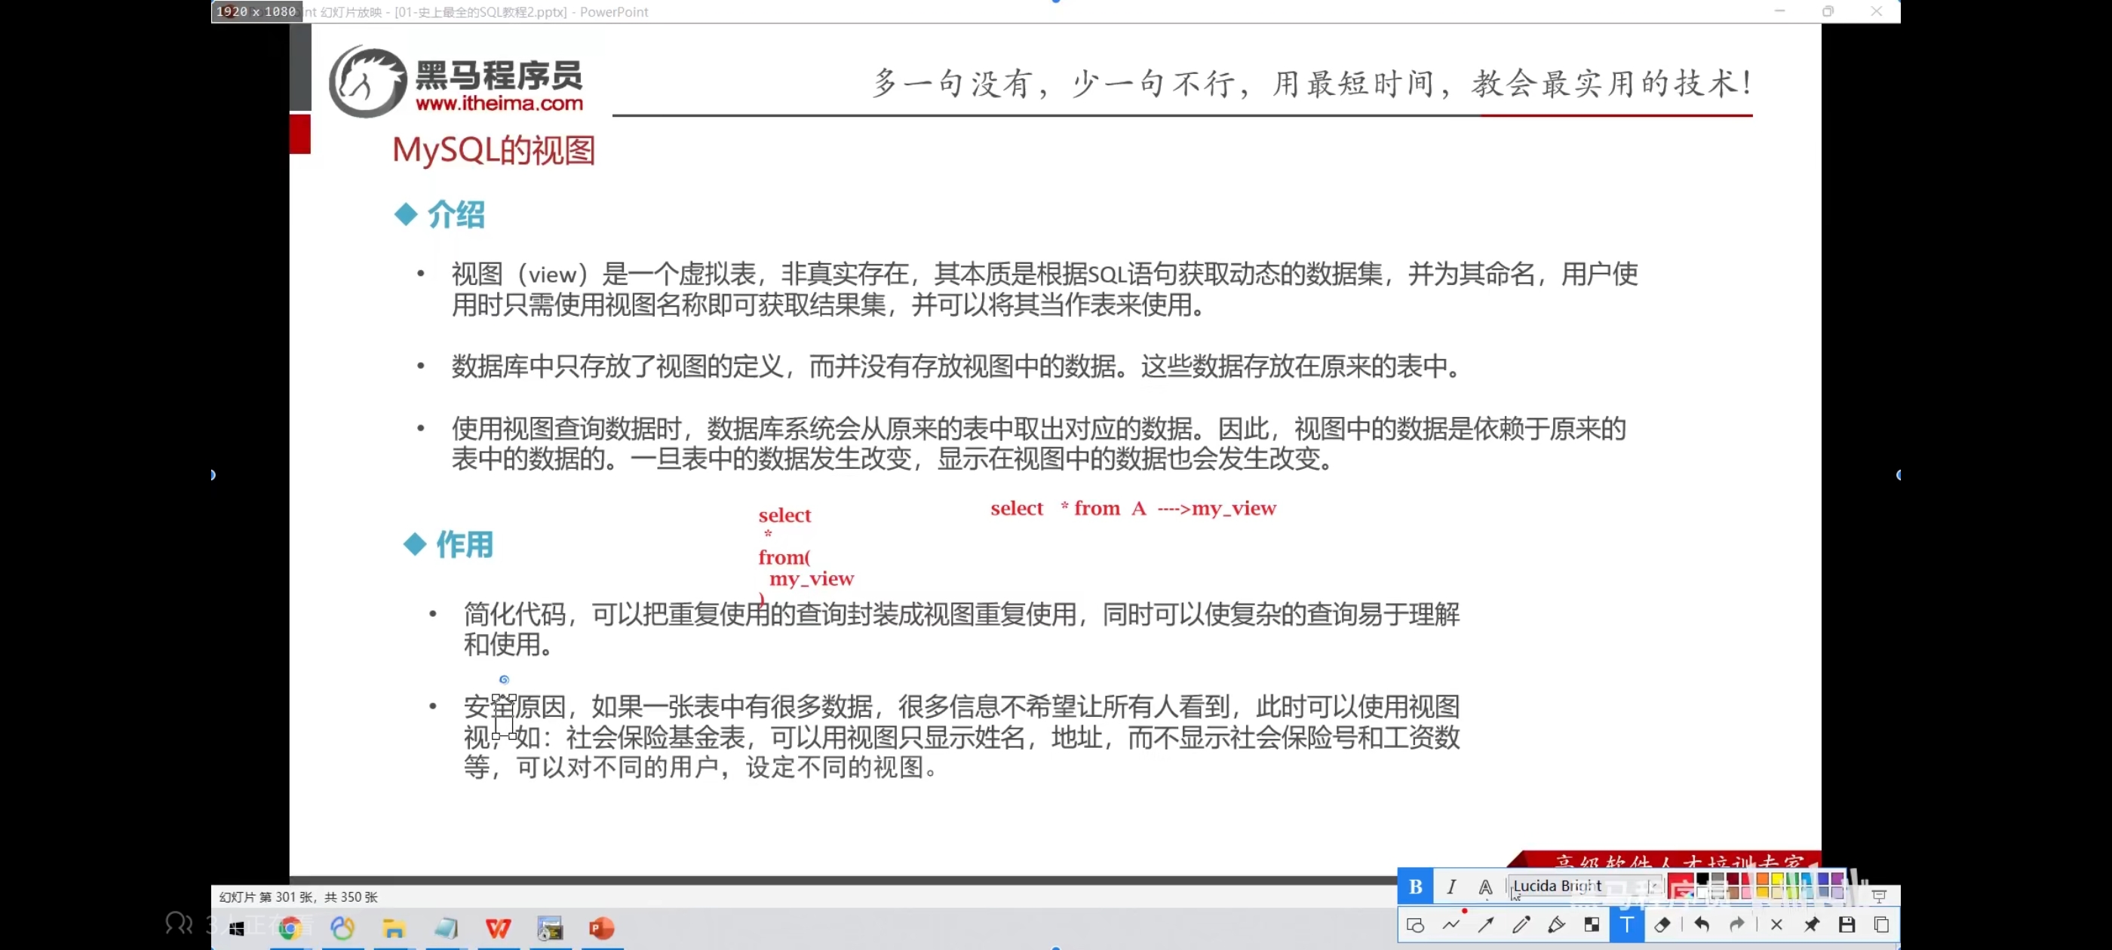
Task: Click the slide count status text
Action: pos(299,896)
